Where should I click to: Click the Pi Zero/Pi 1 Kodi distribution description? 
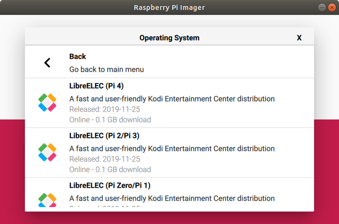point(172,199)
